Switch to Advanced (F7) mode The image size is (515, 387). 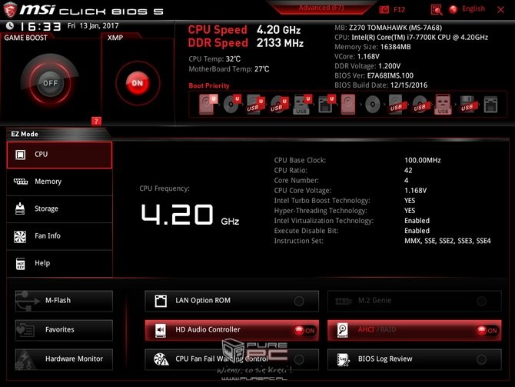[x=321, y=8]
